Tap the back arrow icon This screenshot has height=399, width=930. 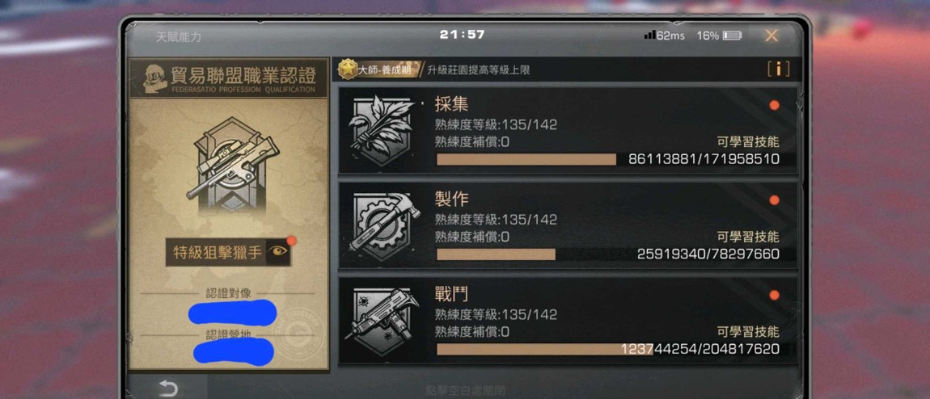(168, 388)
